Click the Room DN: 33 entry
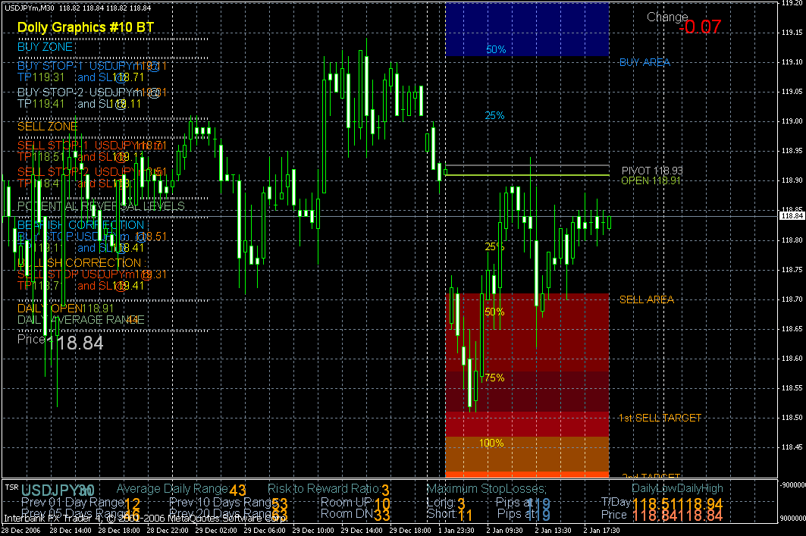The image size is (806, 536). [355, 515]
